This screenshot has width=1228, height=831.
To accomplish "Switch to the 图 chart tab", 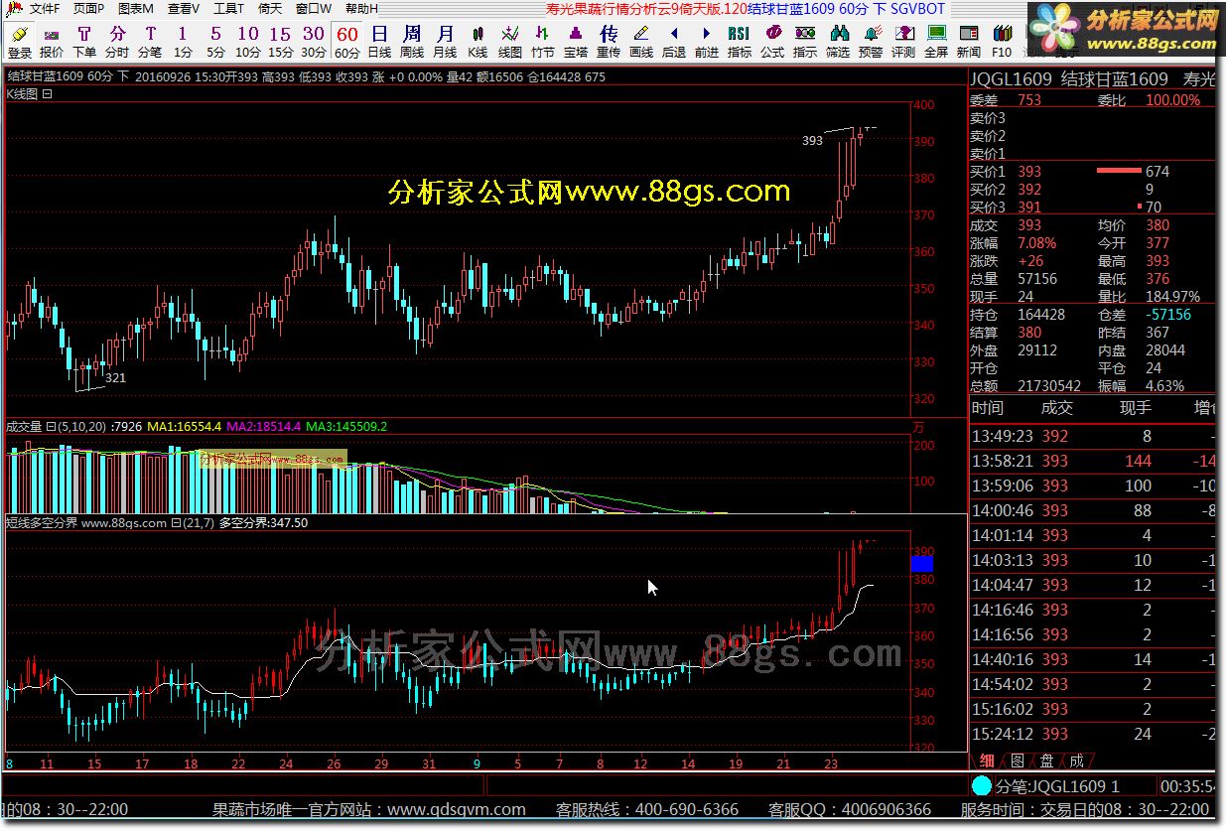I will point(1017,761).
